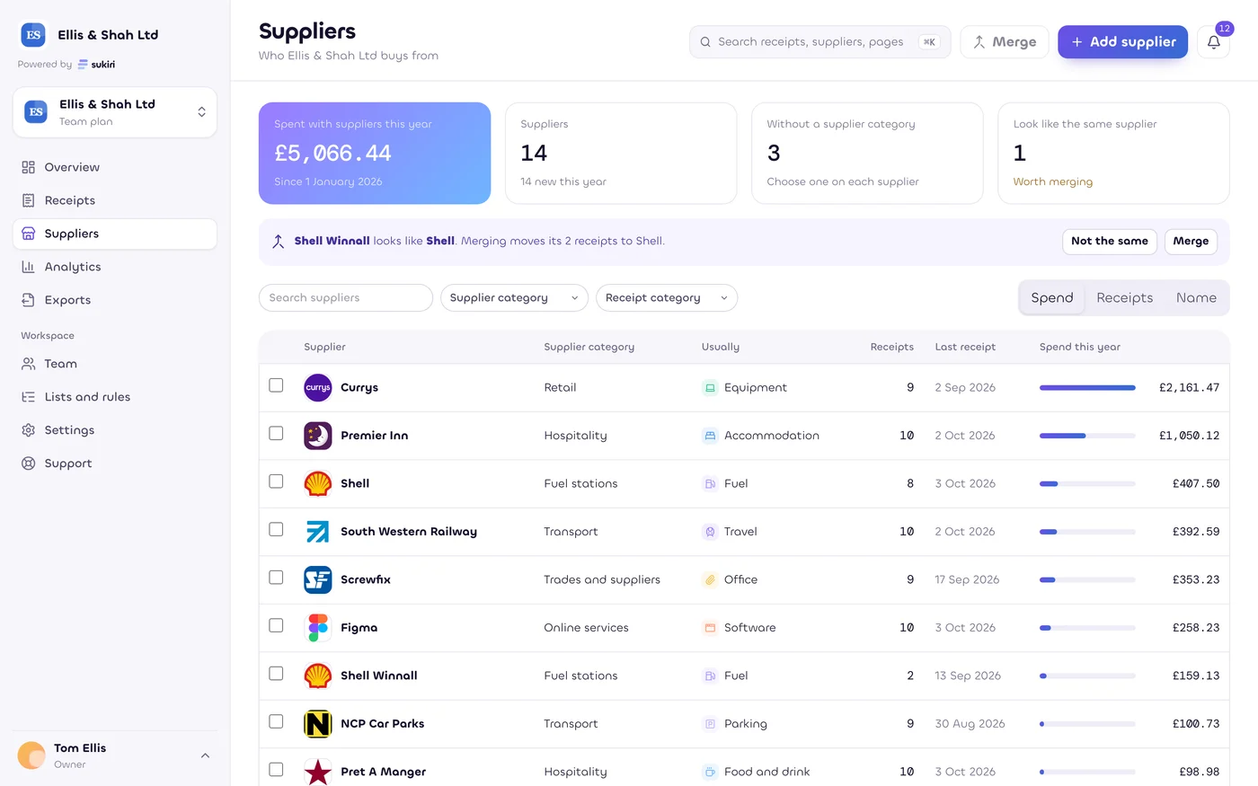Sort suppliers by Name tab
The image size is (1258, 786).
(1196, 298)
